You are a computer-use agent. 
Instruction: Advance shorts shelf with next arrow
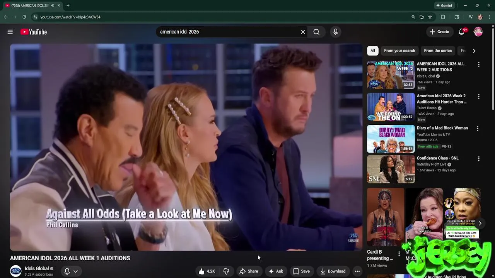(x=480, y=224)
